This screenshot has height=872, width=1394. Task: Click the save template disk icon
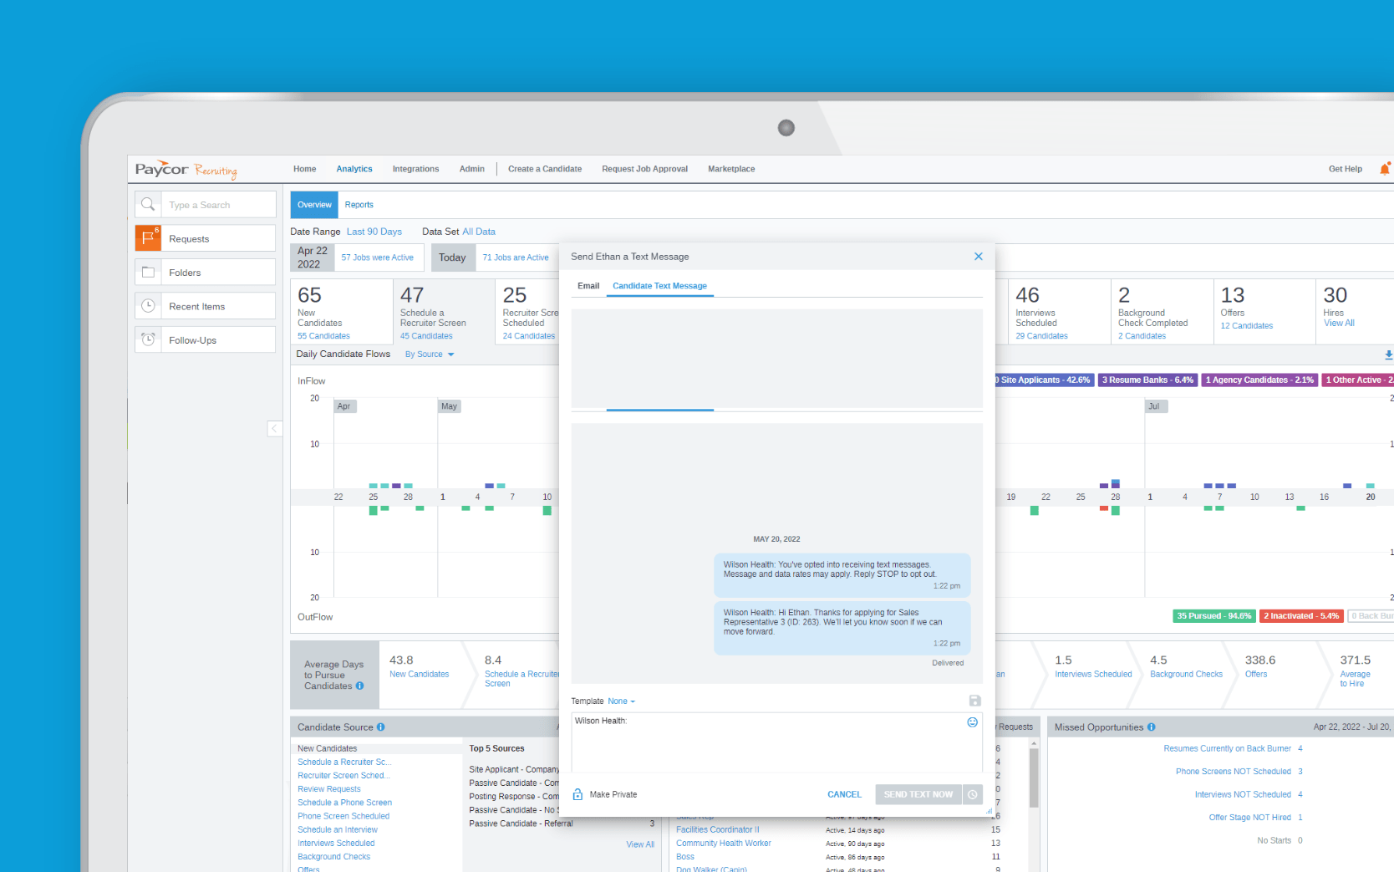tap(974, 701)
